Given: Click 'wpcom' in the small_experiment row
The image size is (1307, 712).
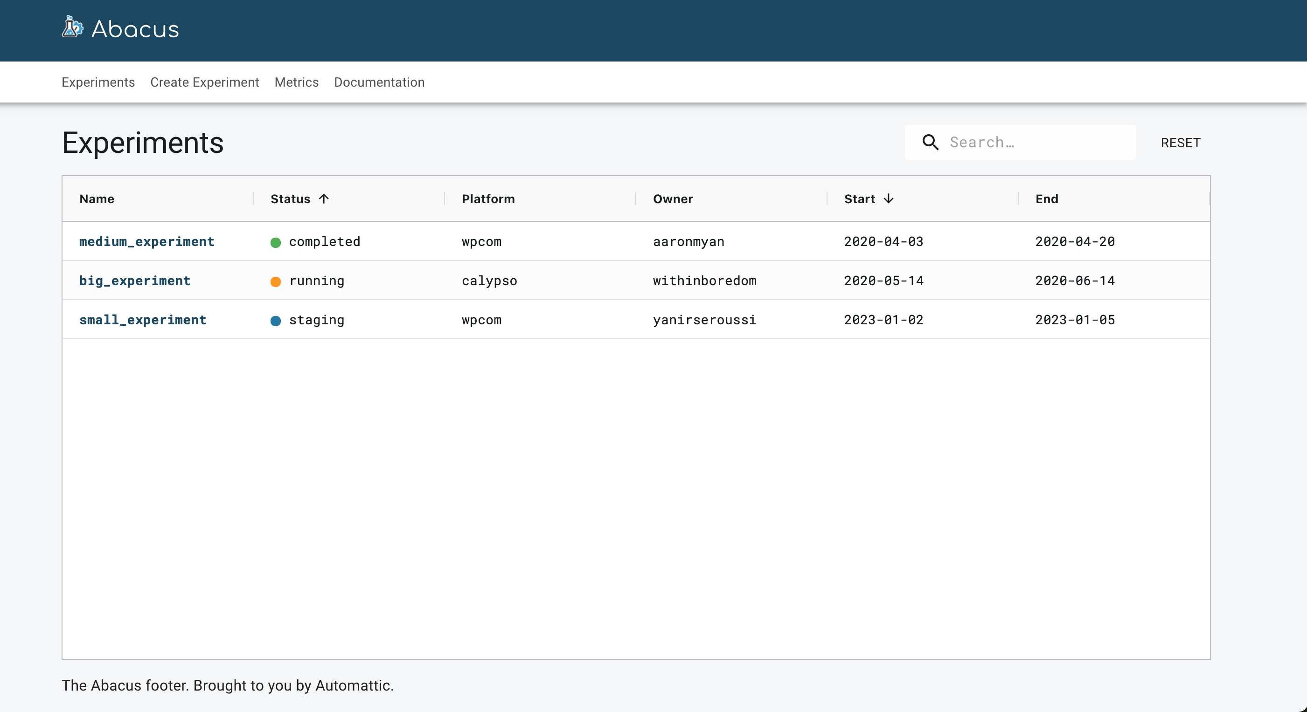Looking at the screenshot, I should 481,320.
